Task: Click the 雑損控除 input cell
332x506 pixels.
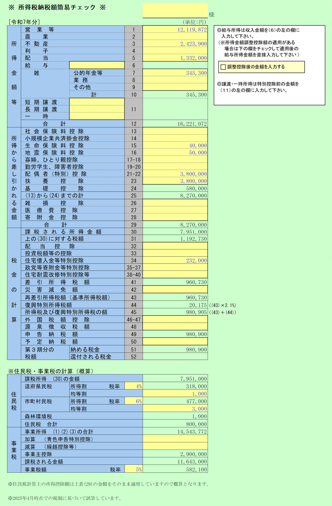Action: coord(175,203)
